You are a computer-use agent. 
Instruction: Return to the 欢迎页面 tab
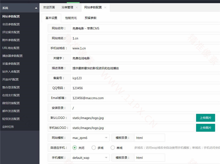coord(50,8)
